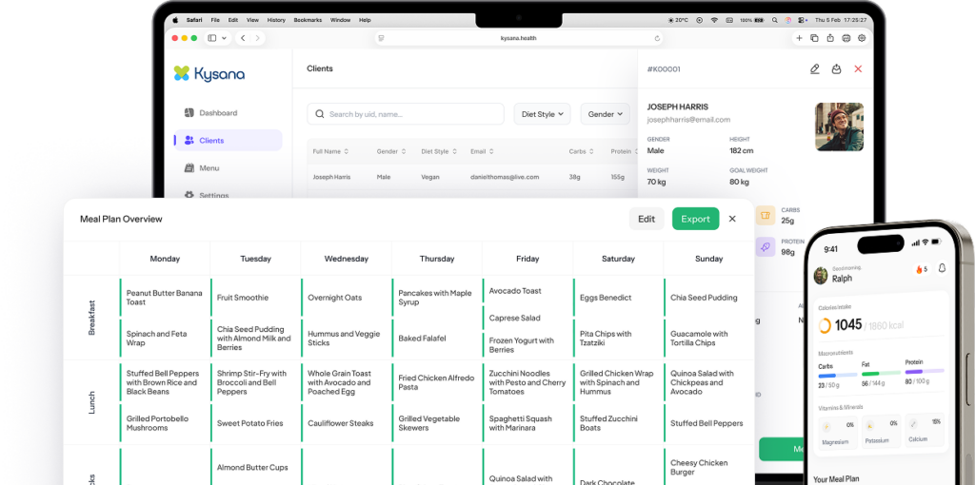Viewport: 975px width, 485px height.
Task: Open the Dashboard sidebar item
Action: [217, 113]
